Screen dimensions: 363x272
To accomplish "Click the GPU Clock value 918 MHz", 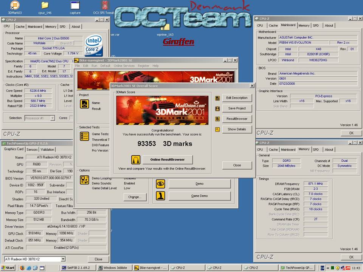I will pyautogui.click(x=35, y=233).
